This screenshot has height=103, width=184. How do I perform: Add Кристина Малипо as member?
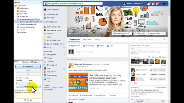(158, 70)
